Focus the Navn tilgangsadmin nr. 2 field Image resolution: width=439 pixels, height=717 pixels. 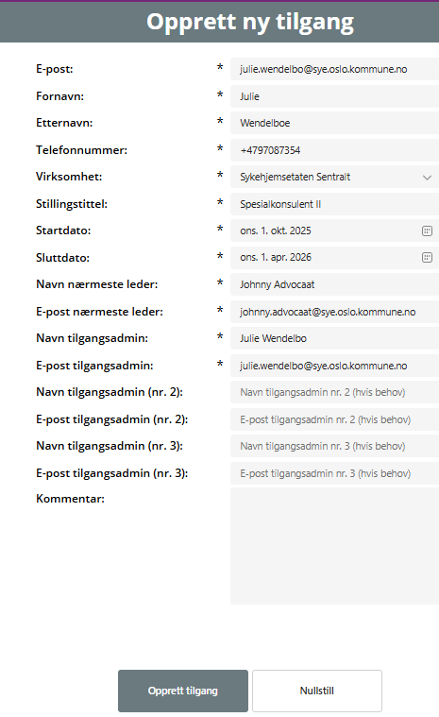334,392
